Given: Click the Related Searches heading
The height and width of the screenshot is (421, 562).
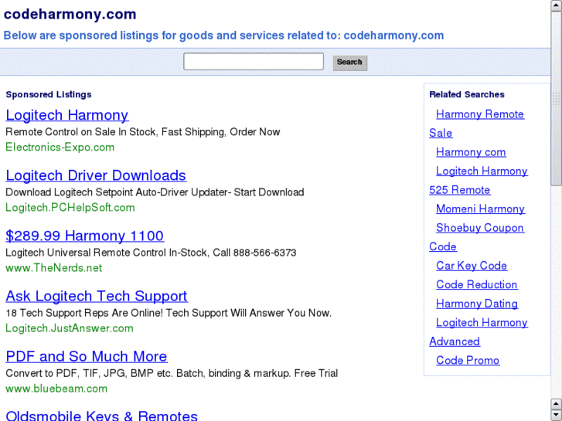Looking at the screenshot, I should (x=467, y=94).
